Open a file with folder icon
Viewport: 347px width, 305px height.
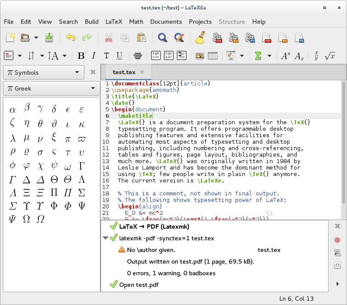pyautogui.click(x=25, y=38)
